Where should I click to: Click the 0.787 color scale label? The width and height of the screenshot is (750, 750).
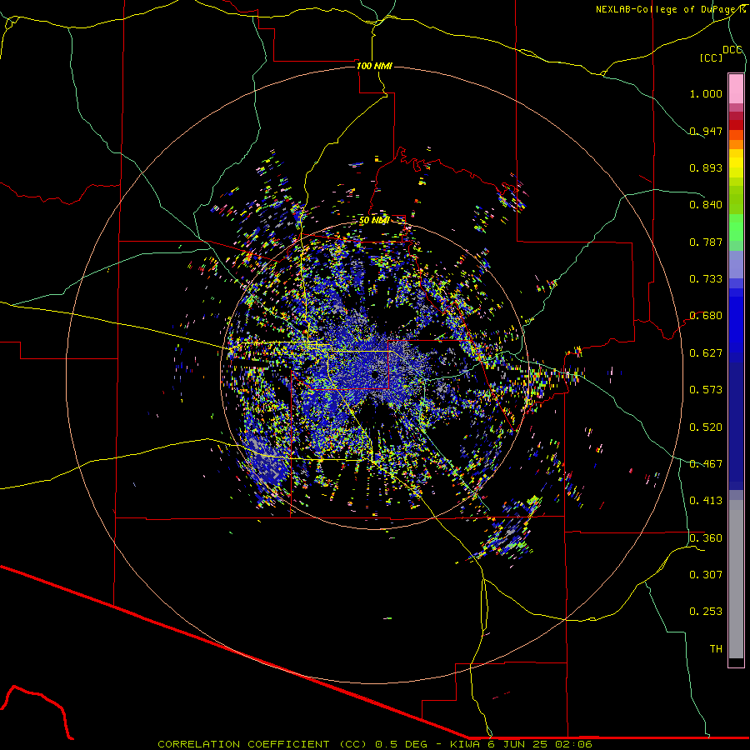tap(706, 242)
